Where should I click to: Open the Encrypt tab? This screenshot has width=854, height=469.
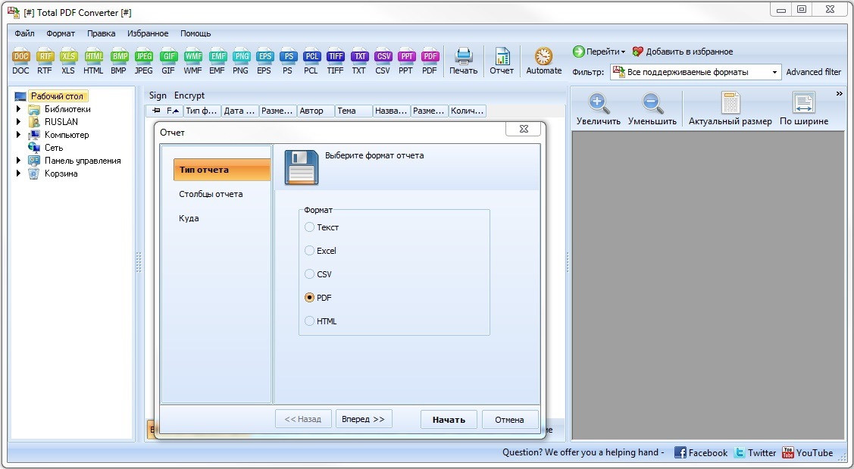189,95
